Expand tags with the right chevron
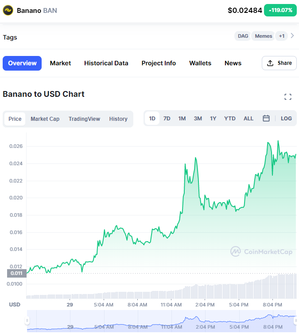The height and width of the screenshot is (334, 299). [x=292, y=36]
